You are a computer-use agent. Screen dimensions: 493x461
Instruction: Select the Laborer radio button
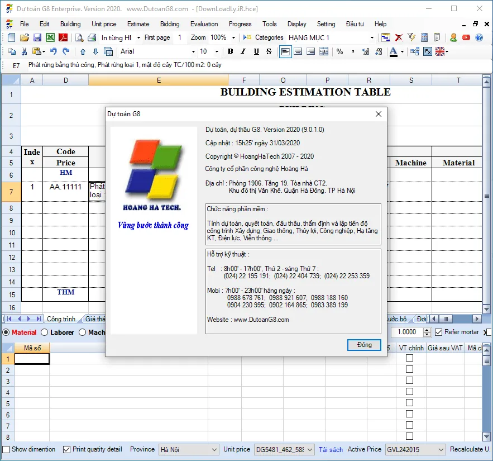44,332
